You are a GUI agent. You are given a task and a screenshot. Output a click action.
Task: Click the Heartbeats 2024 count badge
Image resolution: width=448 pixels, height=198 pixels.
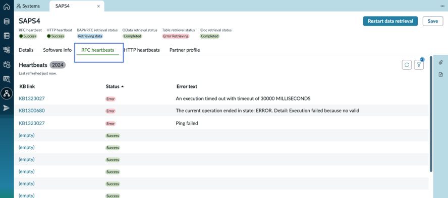coord(58,65)
